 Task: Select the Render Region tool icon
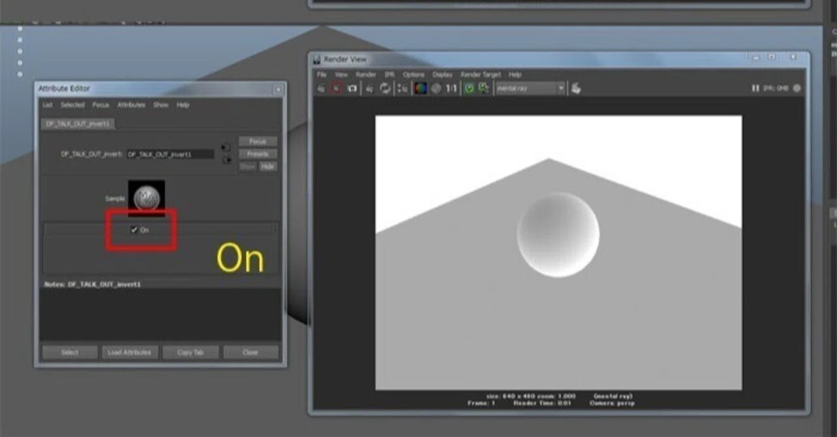337,88
